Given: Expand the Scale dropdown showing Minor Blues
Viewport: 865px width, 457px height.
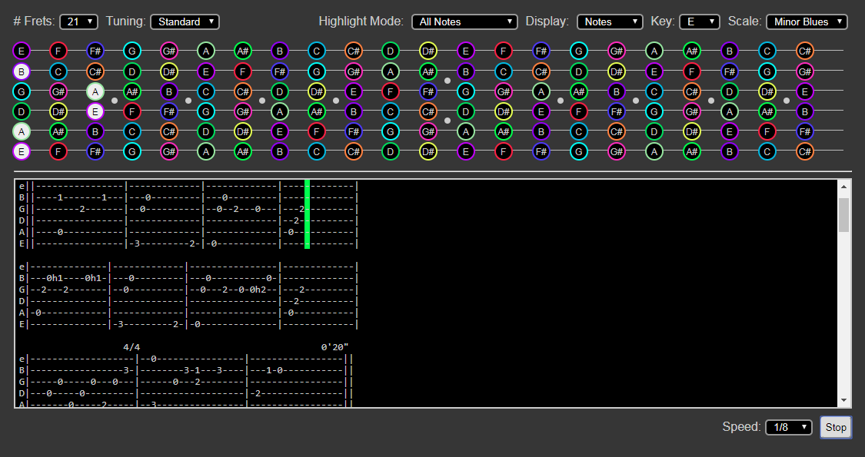Looking at the screenshot, I should [x=807, y=22].
